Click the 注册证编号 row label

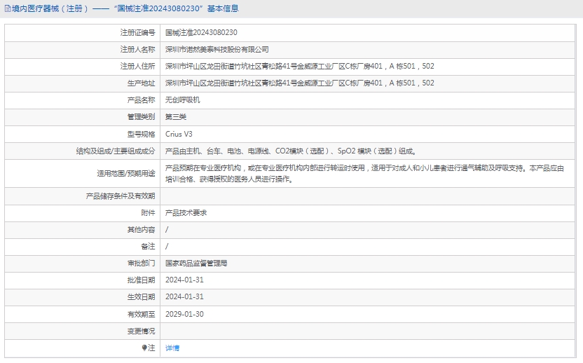[137, 32]
